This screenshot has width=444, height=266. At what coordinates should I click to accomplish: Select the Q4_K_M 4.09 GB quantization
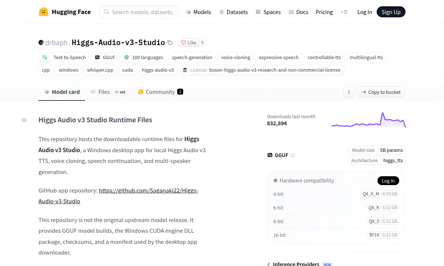click(380, 194)
